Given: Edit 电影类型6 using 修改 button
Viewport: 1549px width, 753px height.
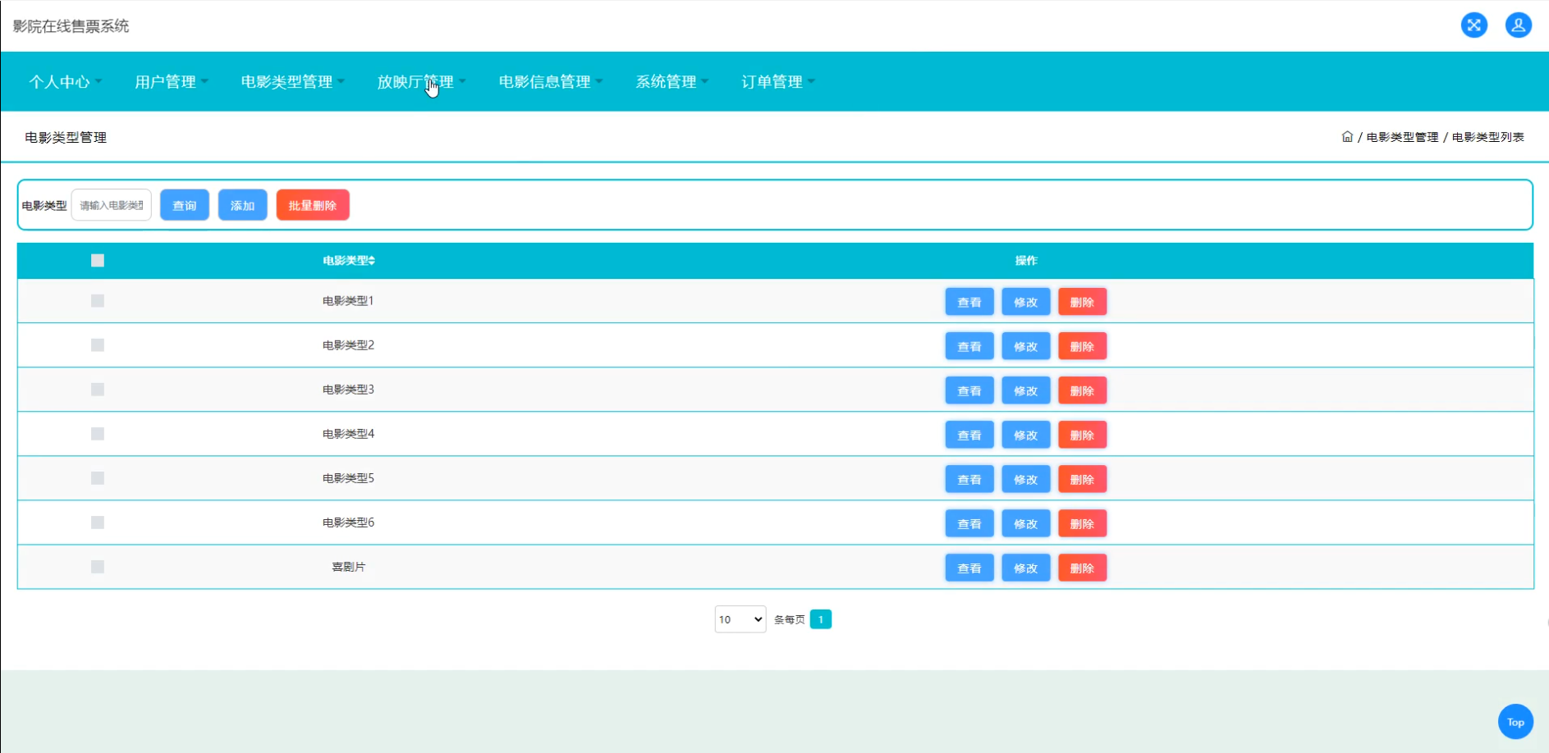Looking at the screenshot, I should tap(1026, 523).
